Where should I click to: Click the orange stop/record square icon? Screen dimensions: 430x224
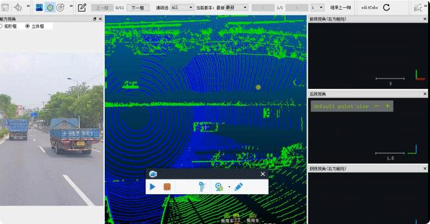[x=167, y=187]
